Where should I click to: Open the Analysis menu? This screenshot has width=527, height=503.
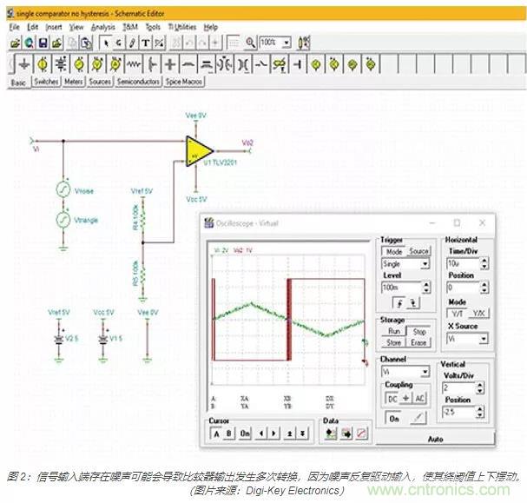coord(102,27)
